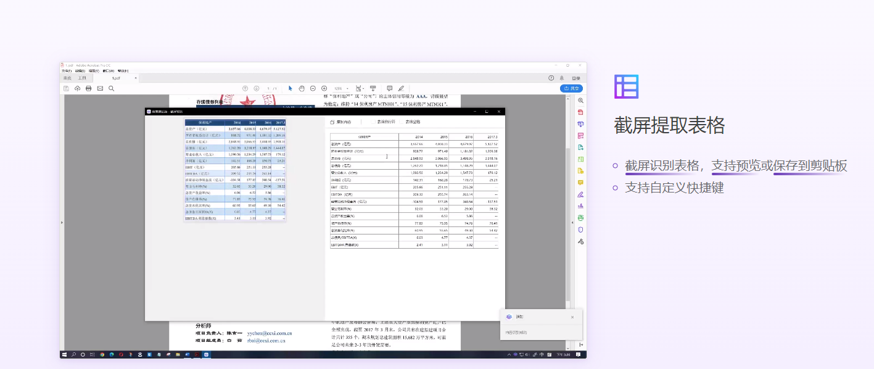Select the Fill & Sign pen icon
874x369 pixels.
402,88
